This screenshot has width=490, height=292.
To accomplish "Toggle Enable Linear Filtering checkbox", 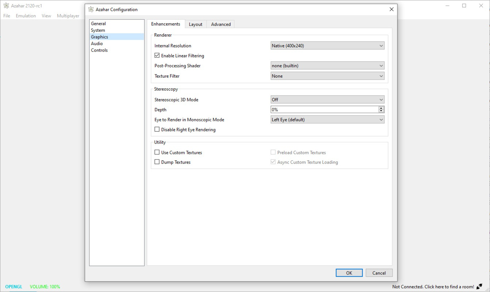I will (x=157, y=55).
